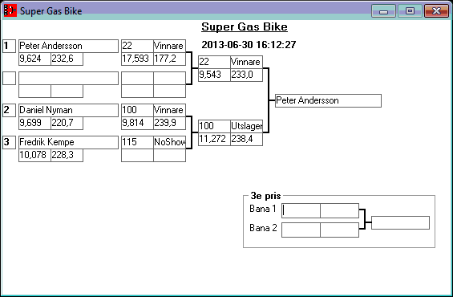
Task: Select the Bana 2 first input box
Action: tap(301, 230)
